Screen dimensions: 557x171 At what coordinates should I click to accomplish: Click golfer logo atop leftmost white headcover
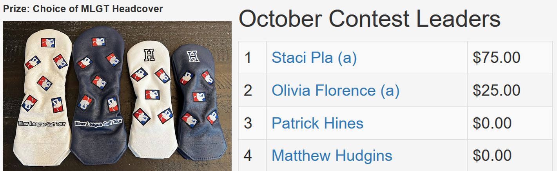tap(48, 42)
